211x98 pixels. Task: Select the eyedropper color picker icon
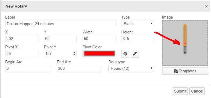click(x=135, y=54)
